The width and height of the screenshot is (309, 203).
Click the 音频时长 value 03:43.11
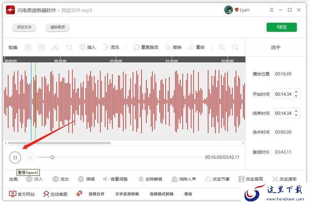[283, 152]
